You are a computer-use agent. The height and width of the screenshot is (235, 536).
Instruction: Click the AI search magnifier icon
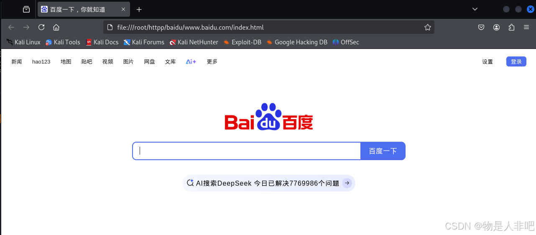click(x=190, y=183)
